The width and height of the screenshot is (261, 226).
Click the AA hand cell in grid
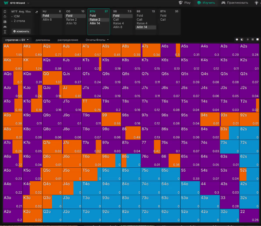[x=13, y=50]
